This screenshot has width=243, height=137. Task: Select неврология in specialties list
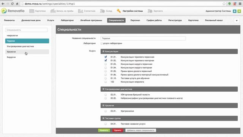[x=27, y=35]
